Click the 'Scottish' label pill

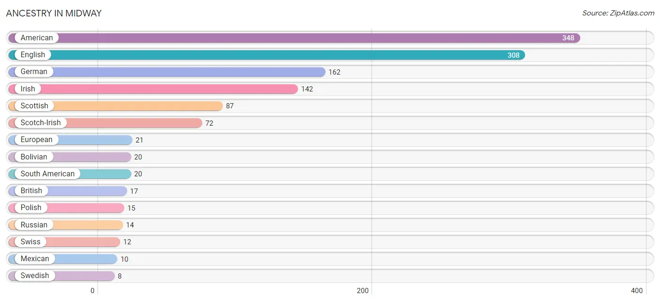pos(34,106)
